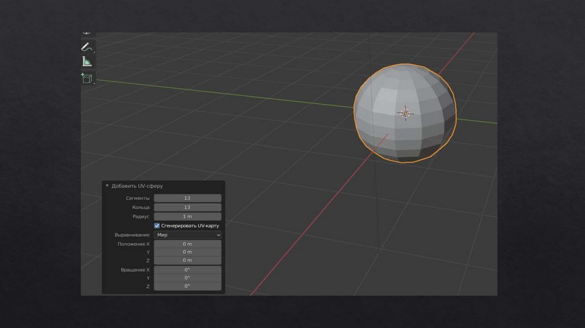585x328 pixels.
Task: Click the Положение X field
Action: pos(187,244)
